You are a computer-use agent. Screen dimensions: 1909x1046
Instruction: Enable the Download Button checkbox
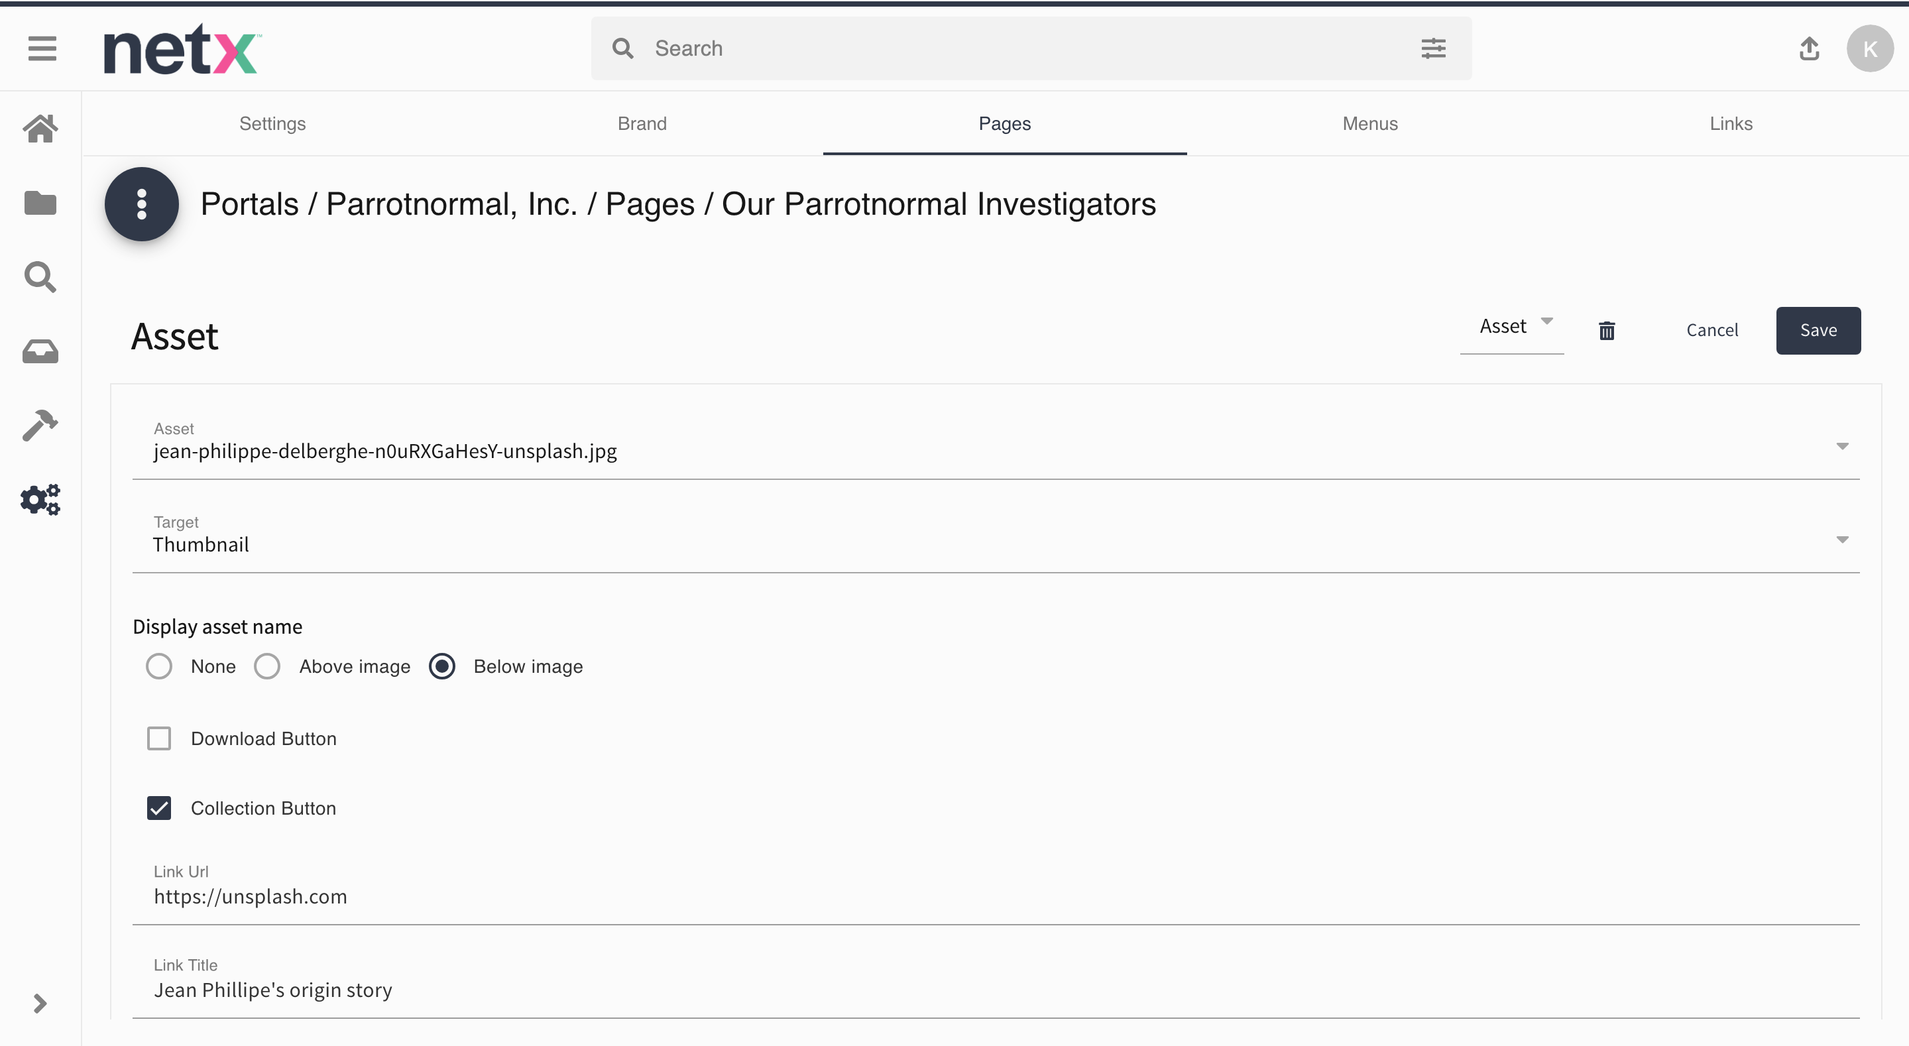(159, 738)
